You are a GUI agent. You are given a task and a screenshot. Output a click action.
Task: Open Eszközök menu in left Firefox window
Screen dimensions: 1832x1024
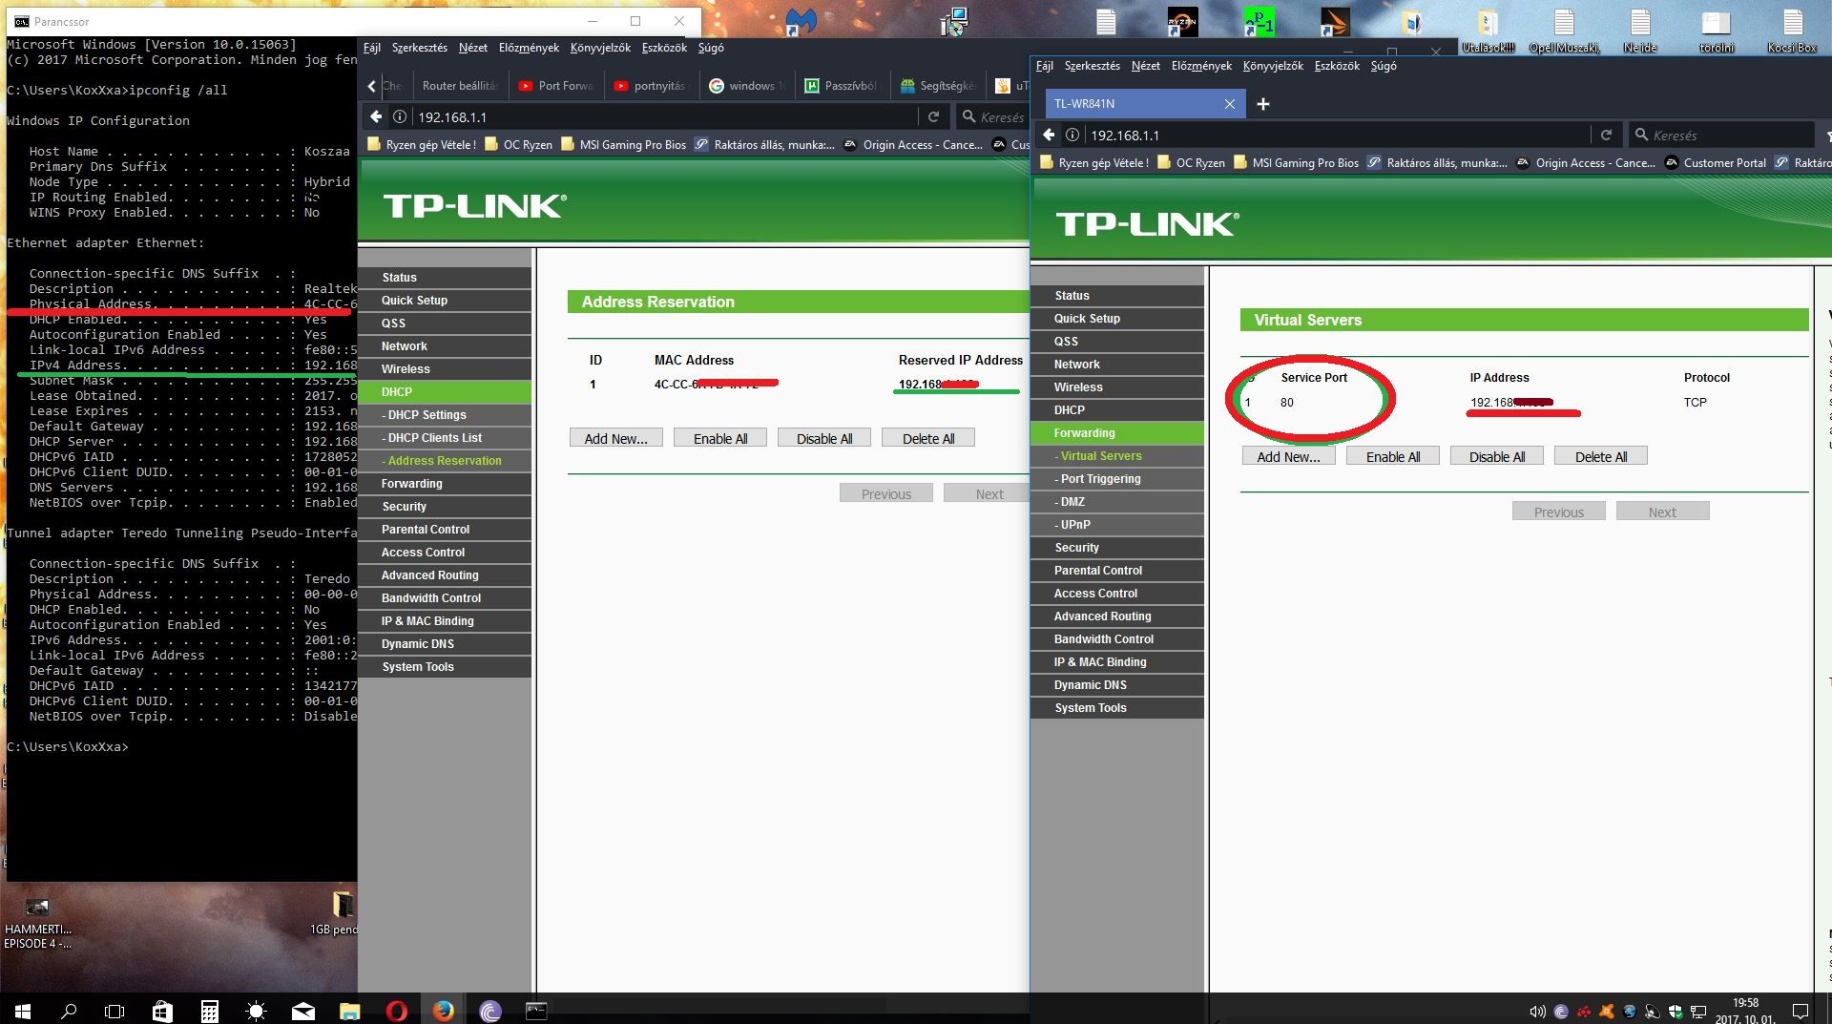pyautogui.click(x=664, y=48)
